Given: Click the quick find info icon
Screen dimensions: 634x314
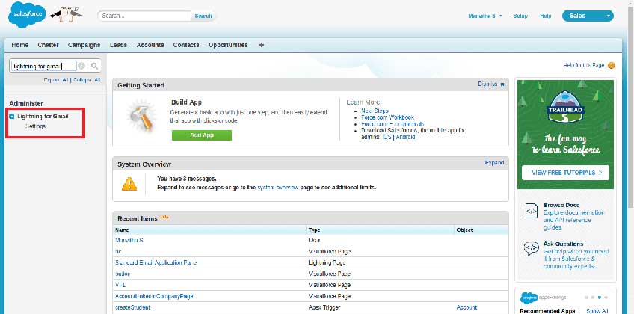Looking at the screenshot, I should [81, 66].
